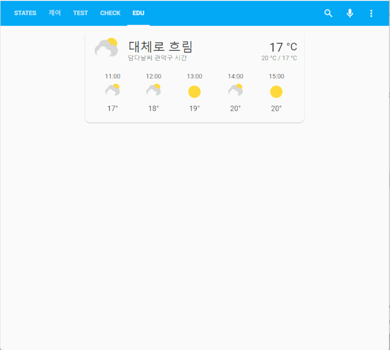The height and width of the screenshot is (350, 390).
Task: Click the 20° temperature under 14:00
Action: (235, 109)
